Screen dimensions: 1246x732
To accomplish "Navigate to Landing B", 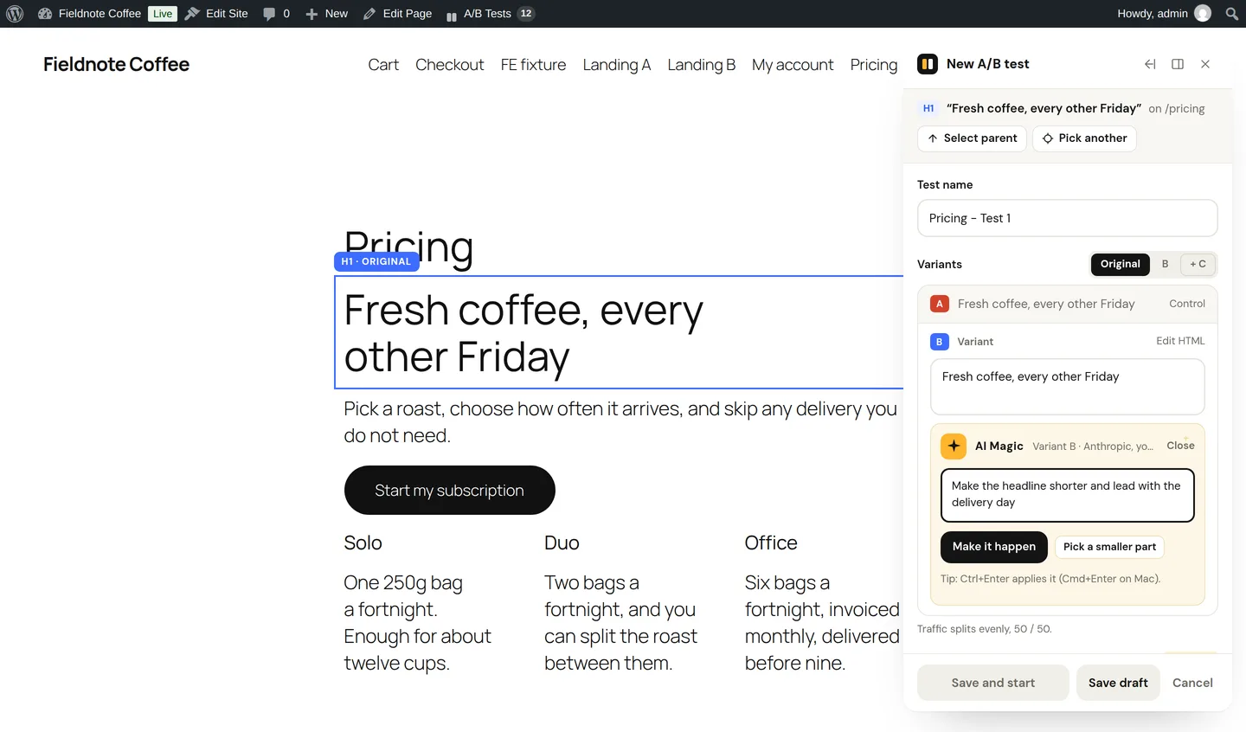I will pyautogui.click(x=702, y=65).
